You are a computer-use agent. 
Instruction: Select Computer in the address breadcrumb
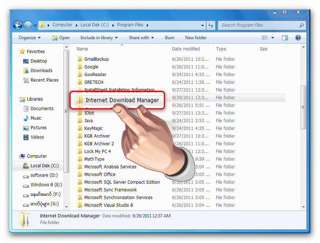[62, 25]
